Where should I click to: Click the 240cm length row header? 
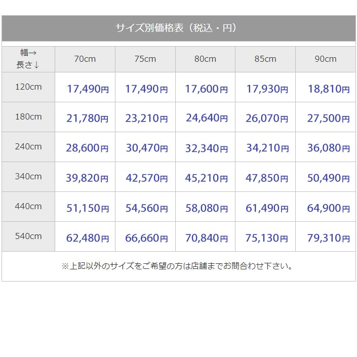pos(28,147)
